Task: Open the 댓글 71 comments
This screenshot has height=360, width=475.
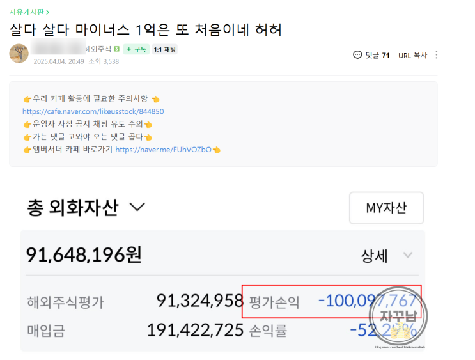Action: [371, 56]
